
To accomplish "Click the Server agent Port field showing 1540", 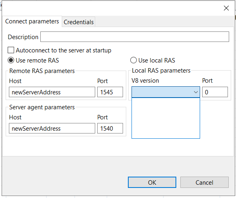I will pyautogui.click(x=110, y=128).
